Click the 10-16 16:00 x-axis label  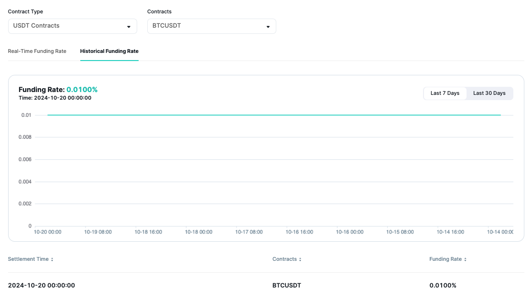299,232
